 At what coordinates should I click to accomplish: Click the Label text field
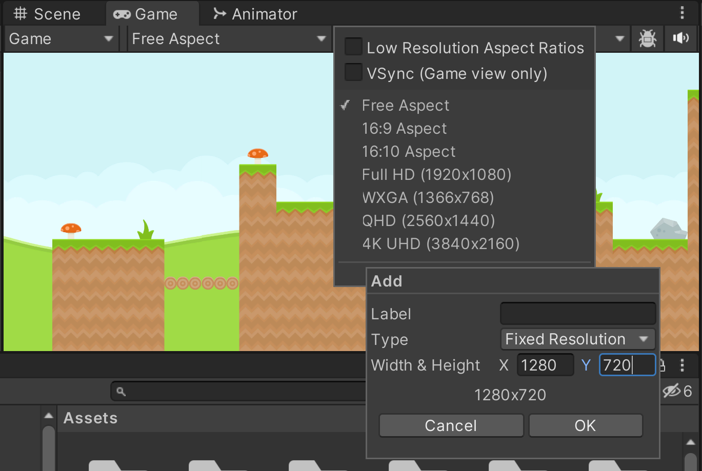(x=578, y=314)
